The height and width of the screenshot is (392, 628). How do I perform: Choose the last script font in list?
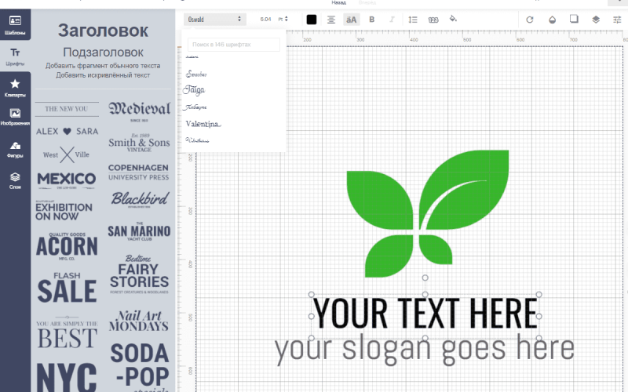coord(197,140)
